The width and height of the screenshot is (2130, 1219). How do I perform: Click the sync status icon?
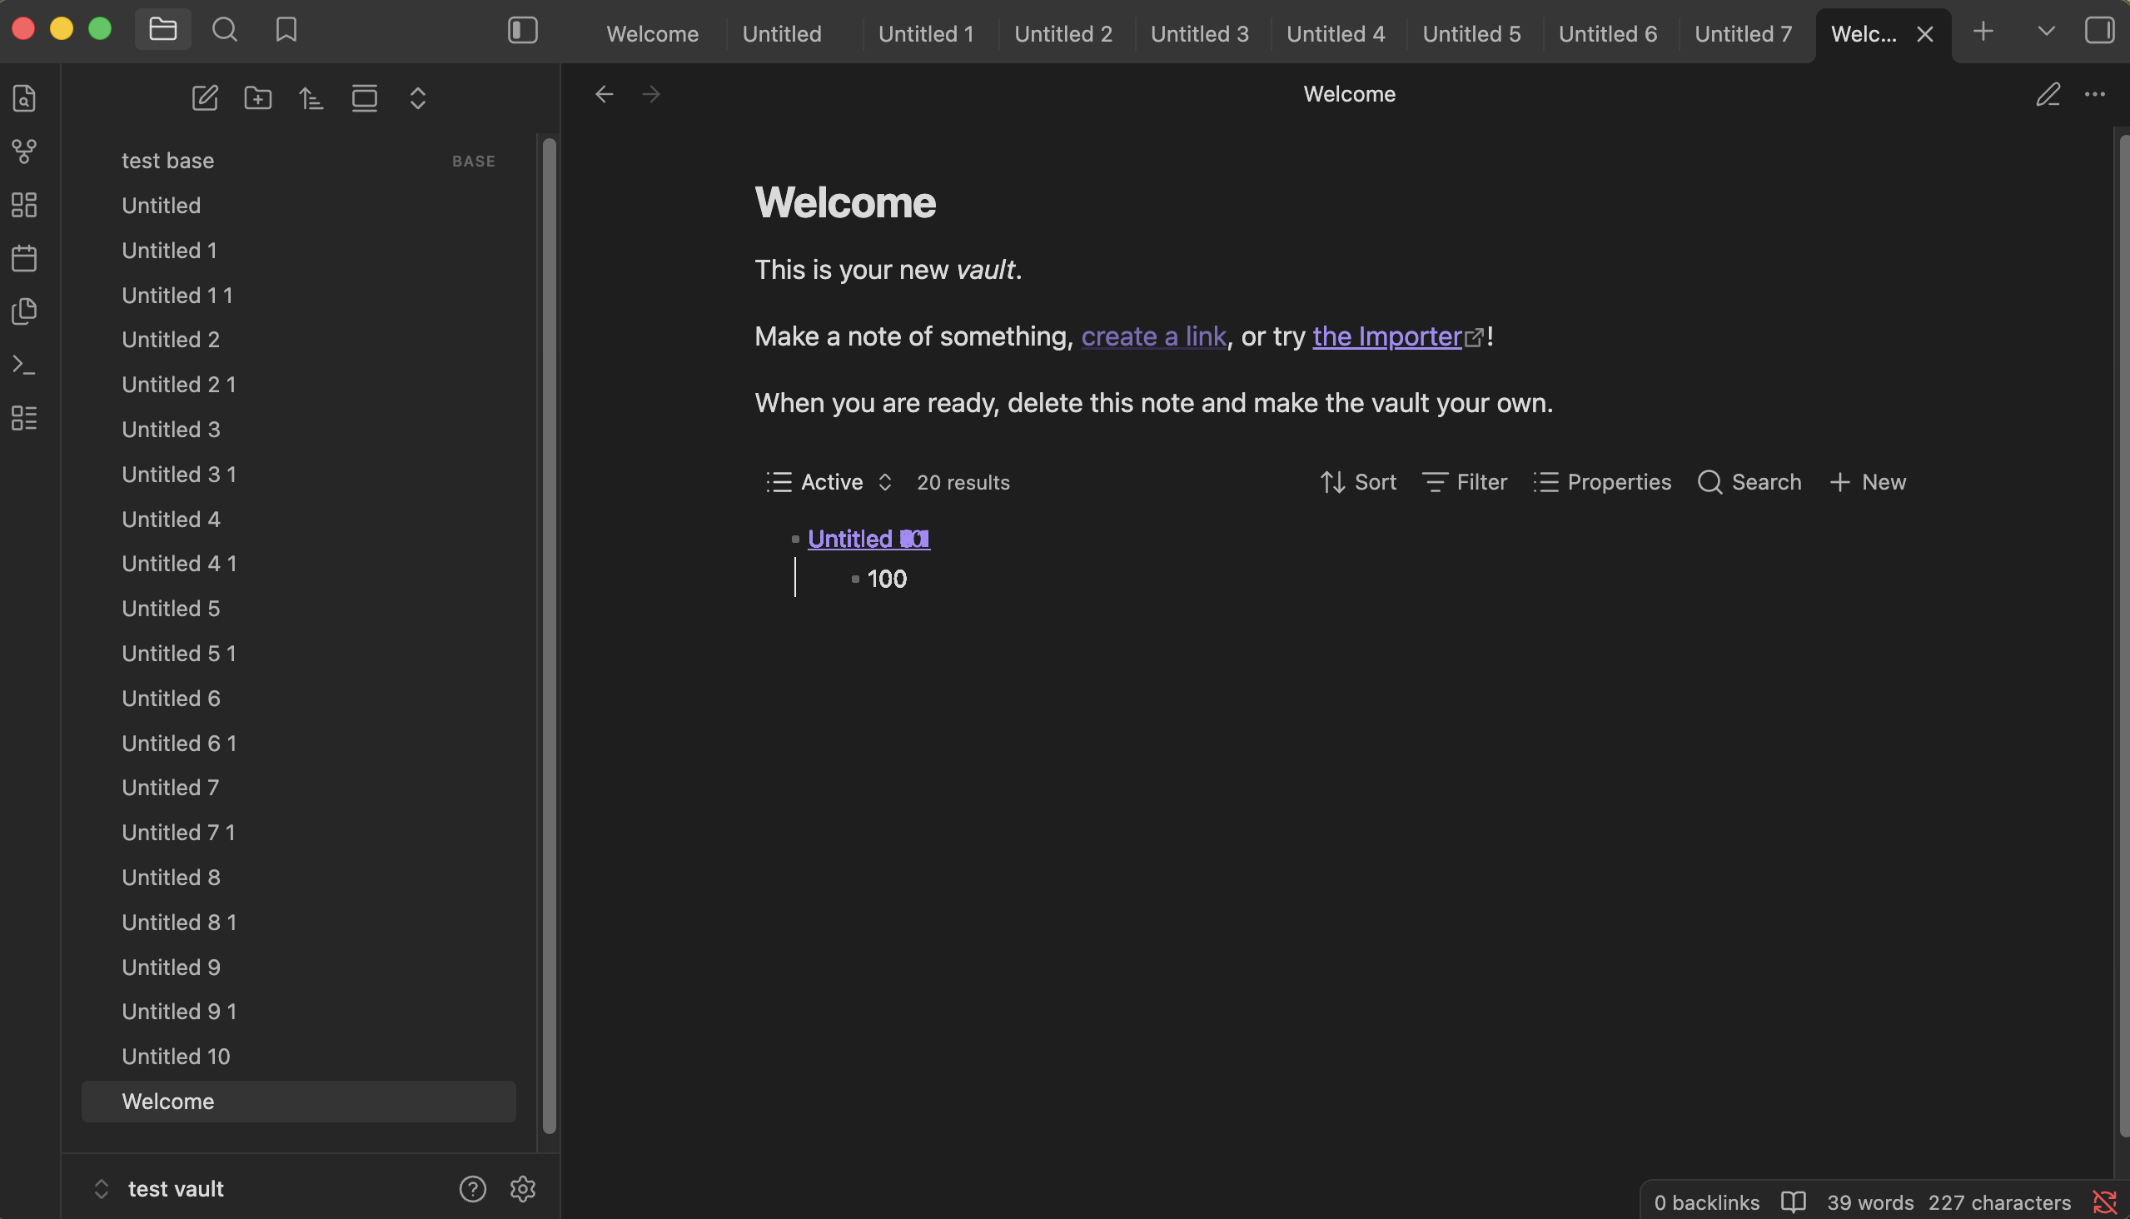(2104, 1202)
